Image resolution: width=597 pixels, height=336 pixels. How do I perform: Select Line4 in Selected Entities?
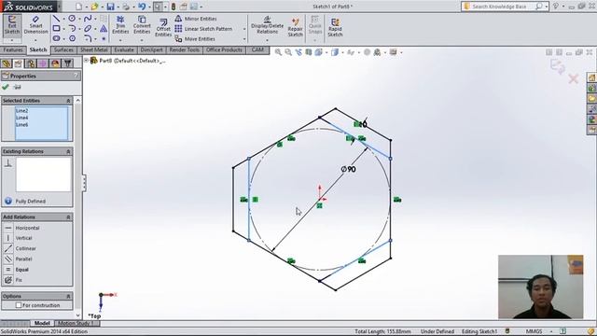[x=21, y=118]
